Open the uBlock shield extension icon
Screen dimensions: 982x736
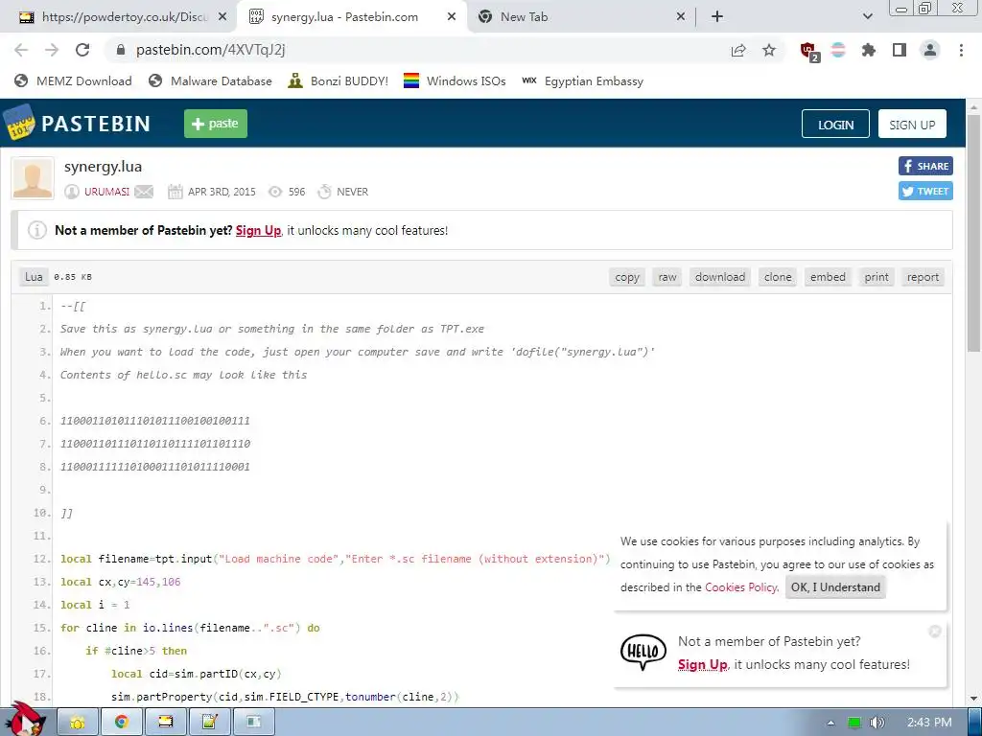pos(809,51)
